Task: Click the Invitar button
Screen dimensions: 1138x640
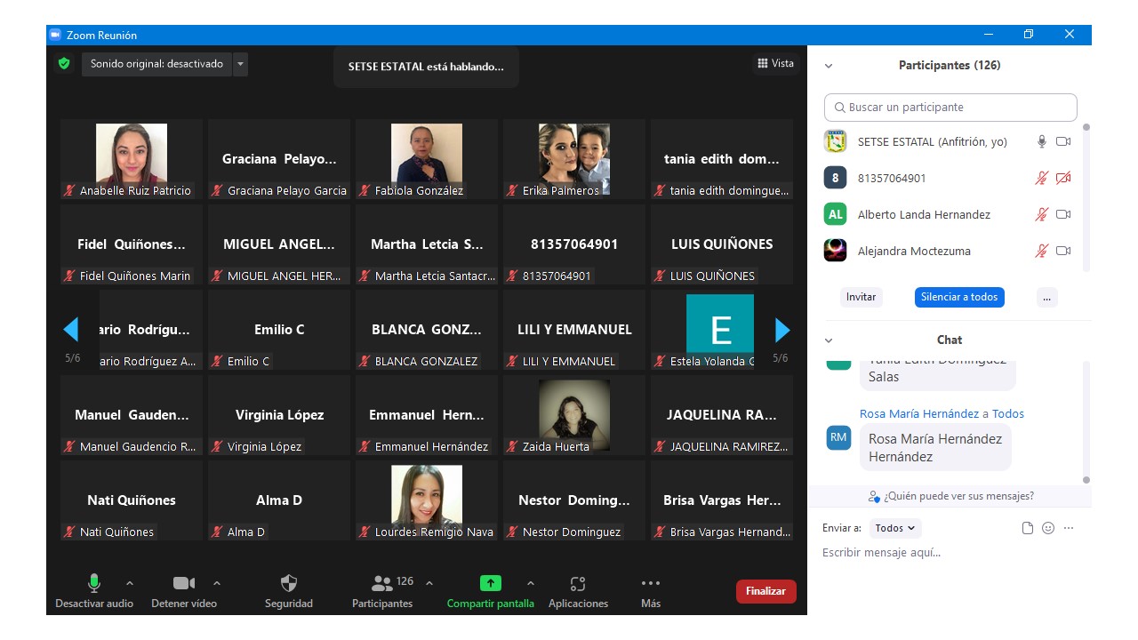Action: pos(861,297)
